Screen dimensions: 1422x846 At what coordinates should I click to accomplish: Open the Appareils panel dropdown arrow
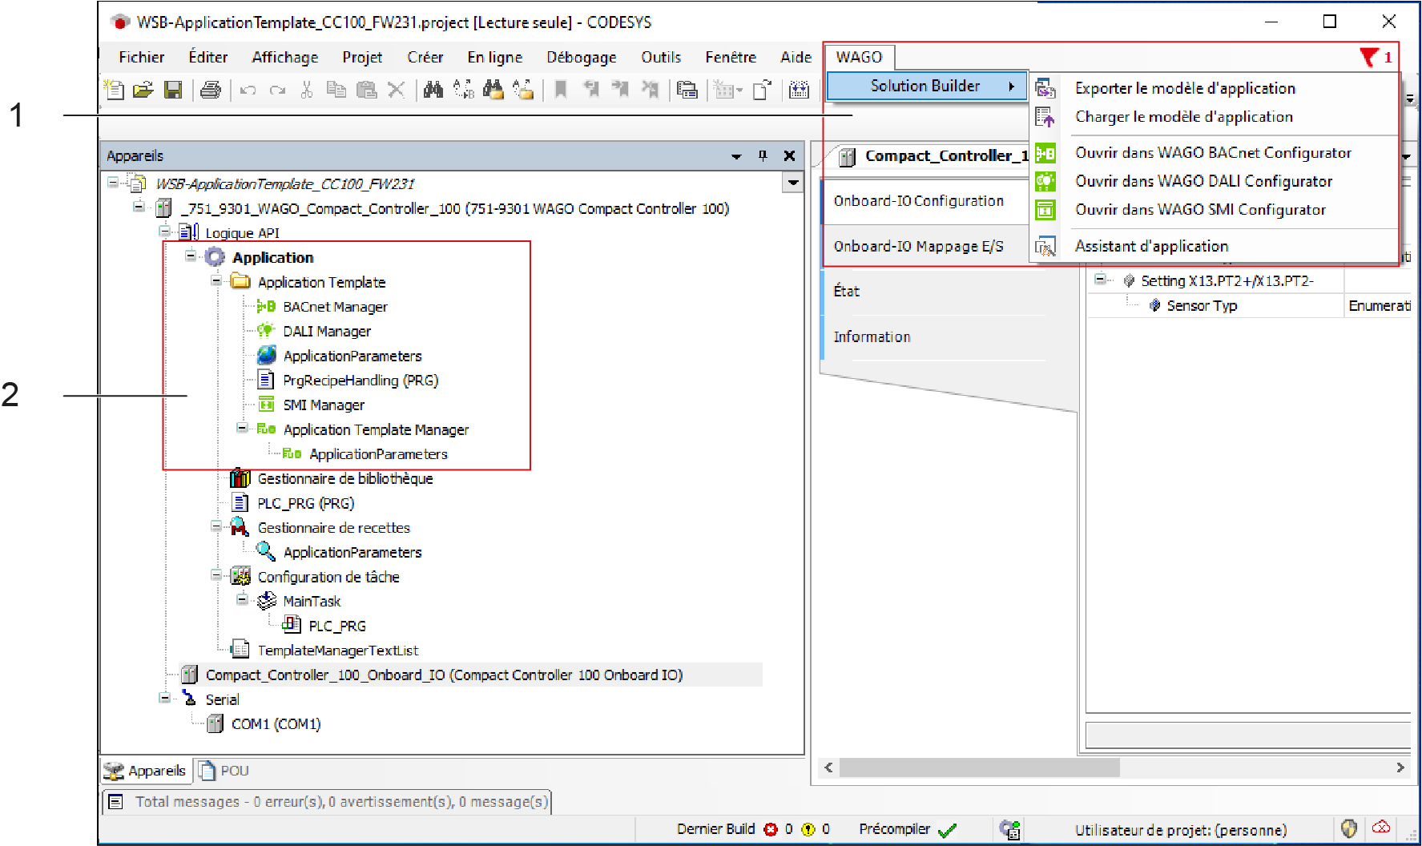click(736, 156)
